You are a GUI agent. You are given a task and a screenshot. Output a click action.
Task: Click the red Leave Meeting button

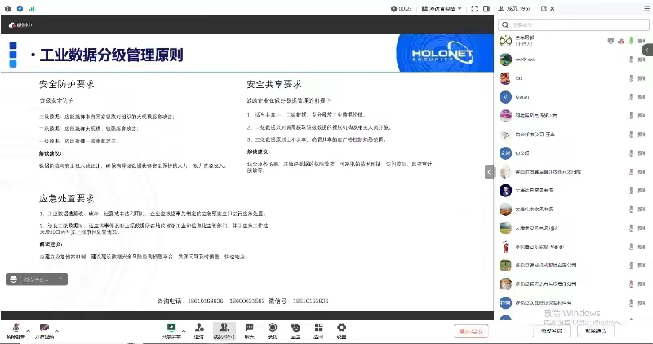pos(470,331)
